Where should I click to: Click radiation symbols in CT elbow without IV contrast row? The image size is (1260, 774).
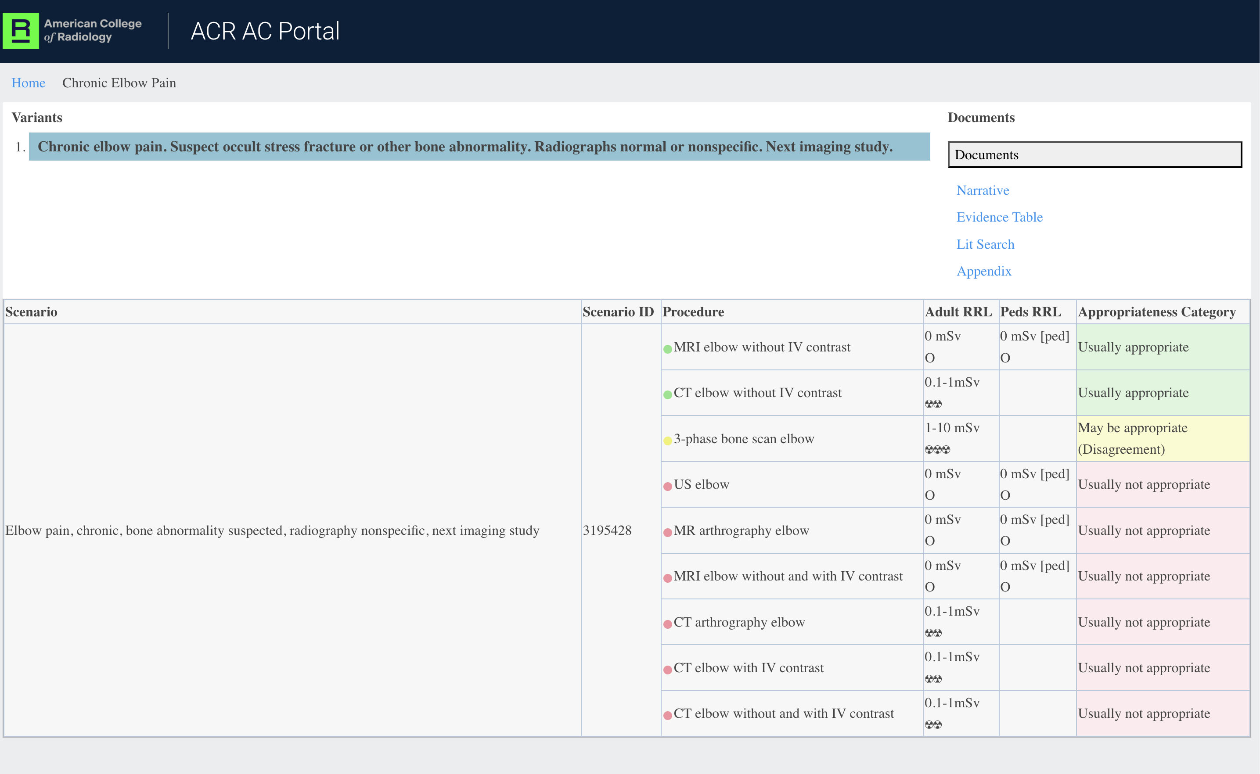933,404
